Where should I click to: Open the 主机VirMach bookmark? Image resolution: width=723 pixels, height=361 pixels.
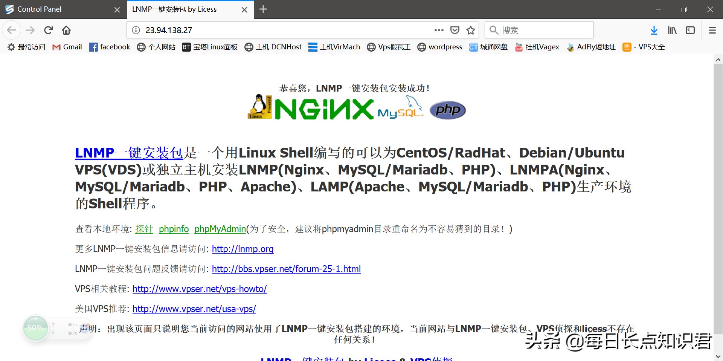click(x=334, y=47)
